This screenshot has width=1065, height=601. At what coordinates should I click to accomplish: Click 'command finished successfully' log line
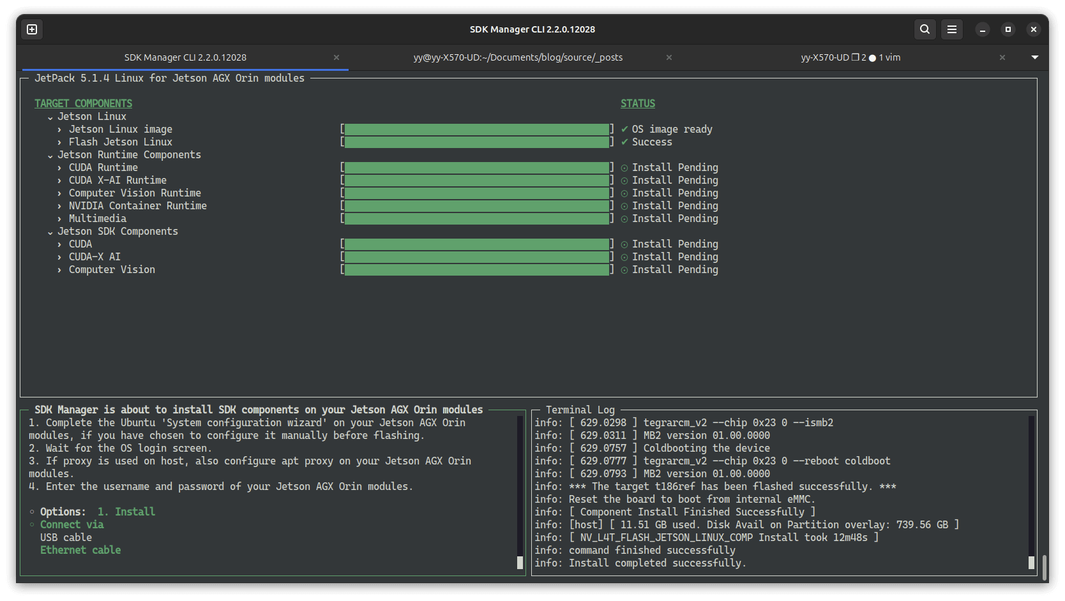[635, 550]
